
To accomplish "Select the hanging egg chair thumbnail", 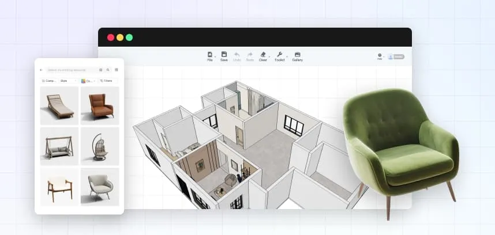I will pos(100,146).
